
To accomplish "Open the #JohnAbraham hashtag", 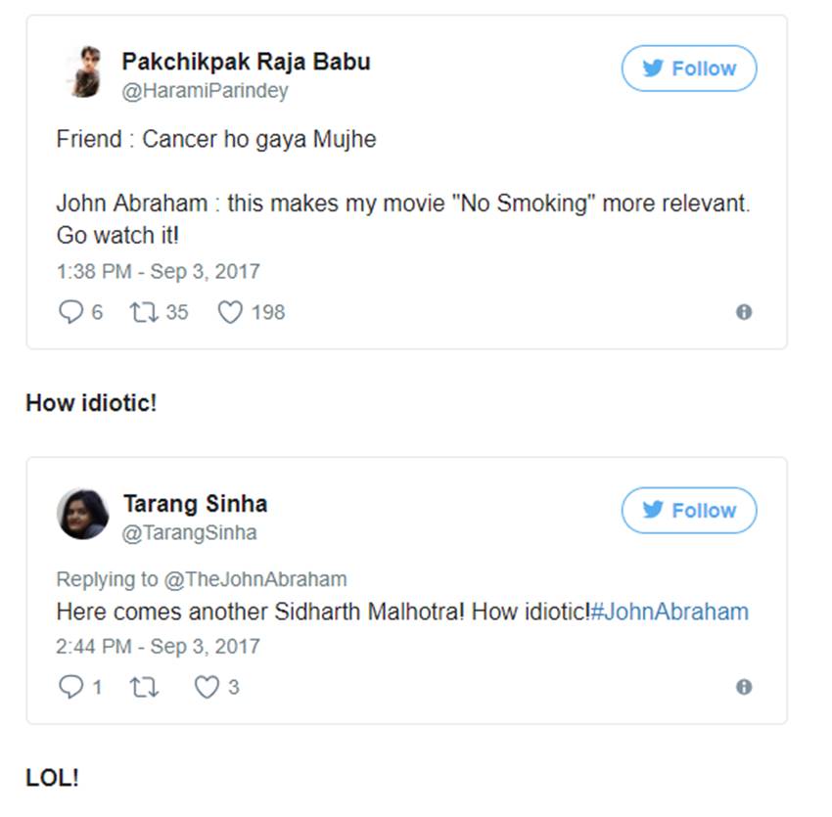I will click(x=670, y=612).
